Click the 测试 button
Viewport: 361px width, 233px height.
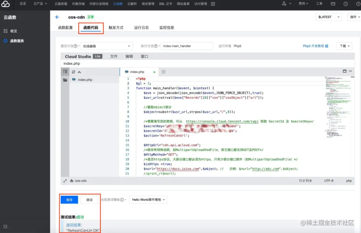point(90,200)
